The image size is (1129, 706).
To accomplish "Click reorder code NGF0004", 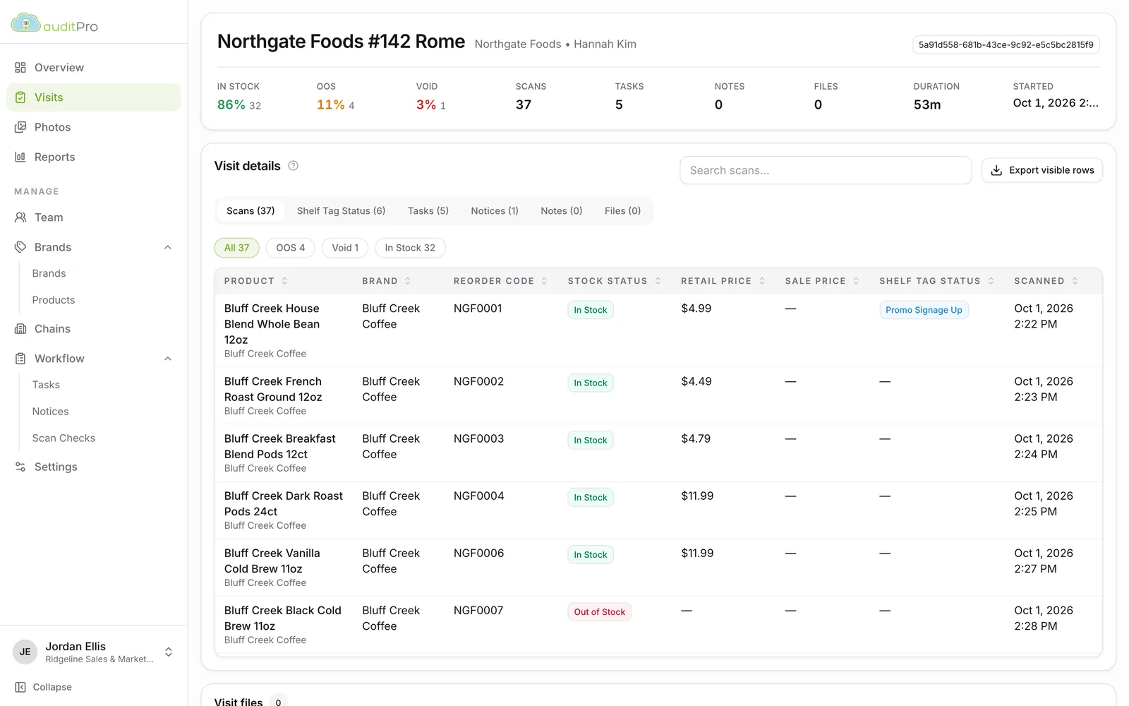I will coord(479,496).
